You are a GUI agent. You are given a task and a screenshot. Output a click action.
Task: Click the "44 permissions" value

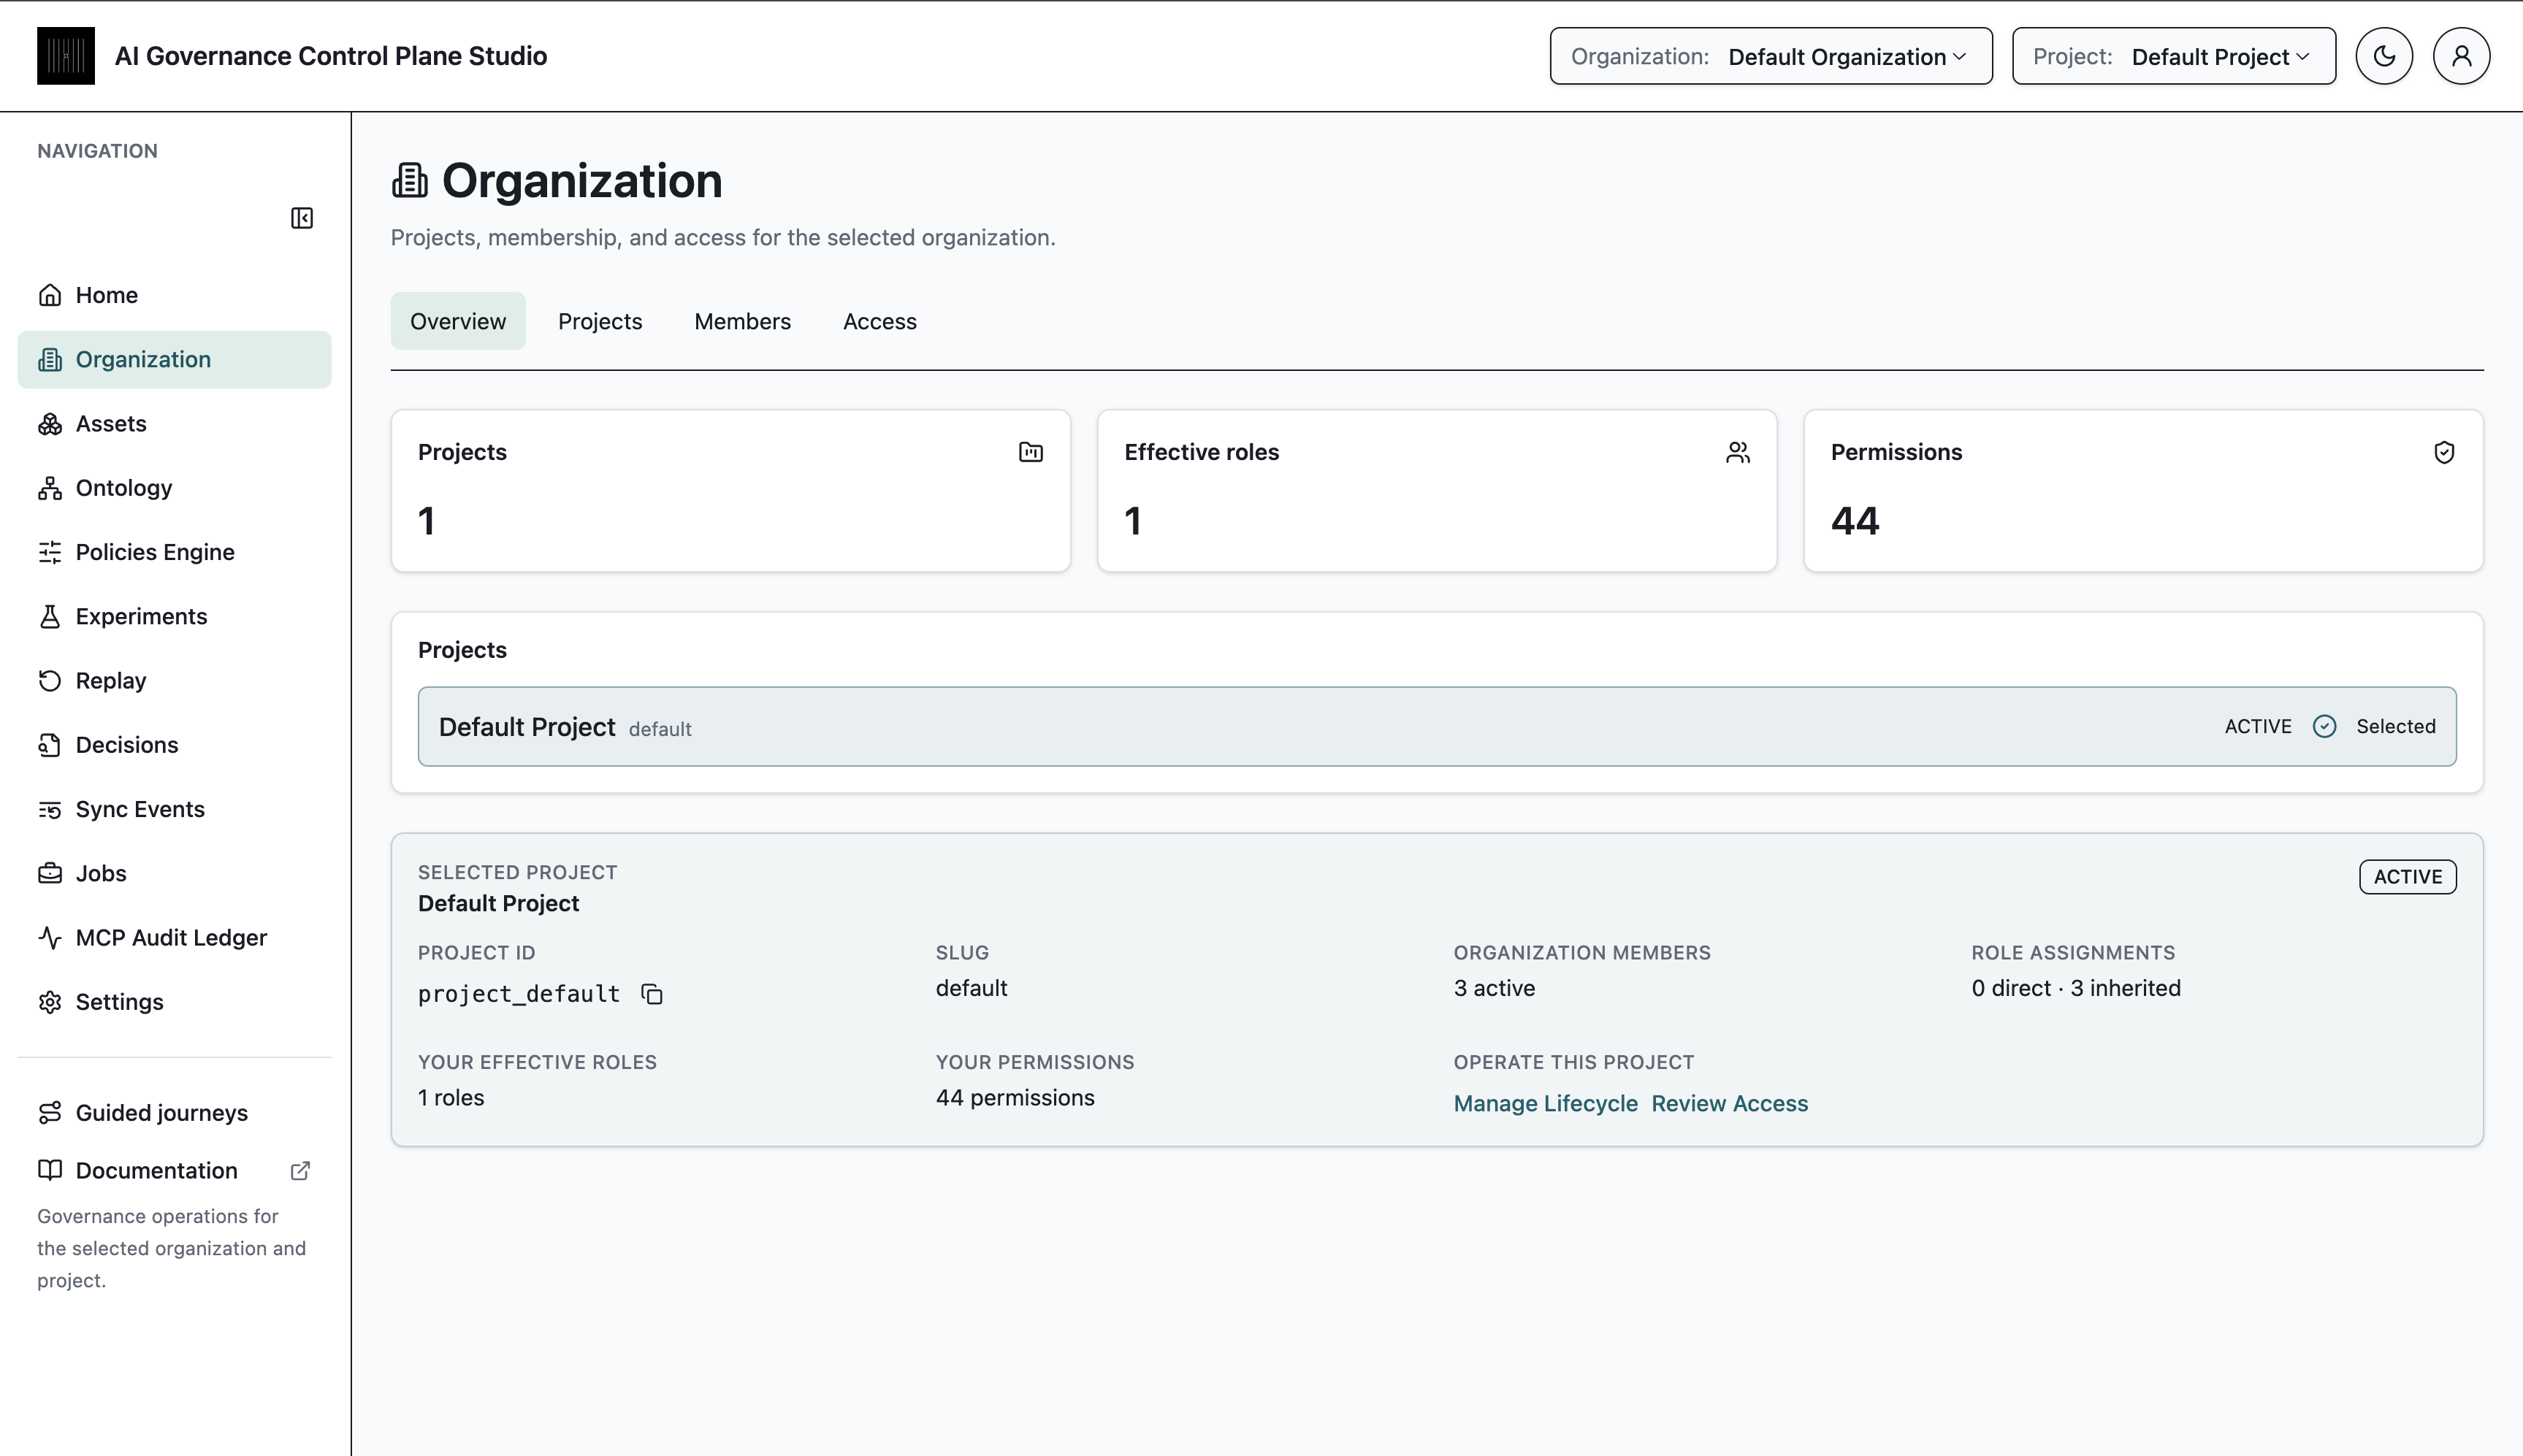1015,1097
